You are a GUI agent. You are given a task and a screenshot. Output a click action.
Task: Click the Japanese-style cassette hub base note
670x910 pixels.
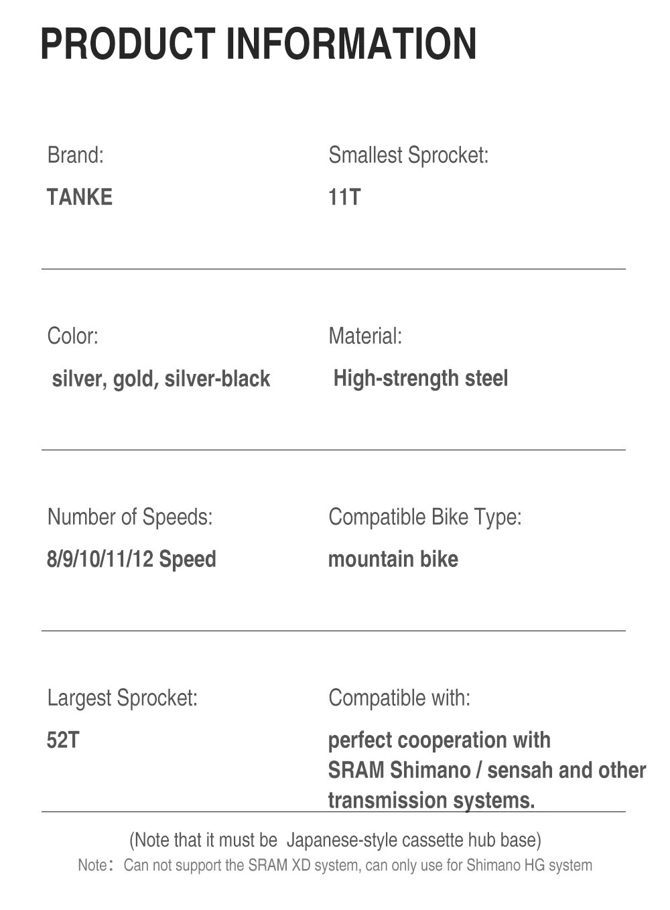tap(335, 840)
